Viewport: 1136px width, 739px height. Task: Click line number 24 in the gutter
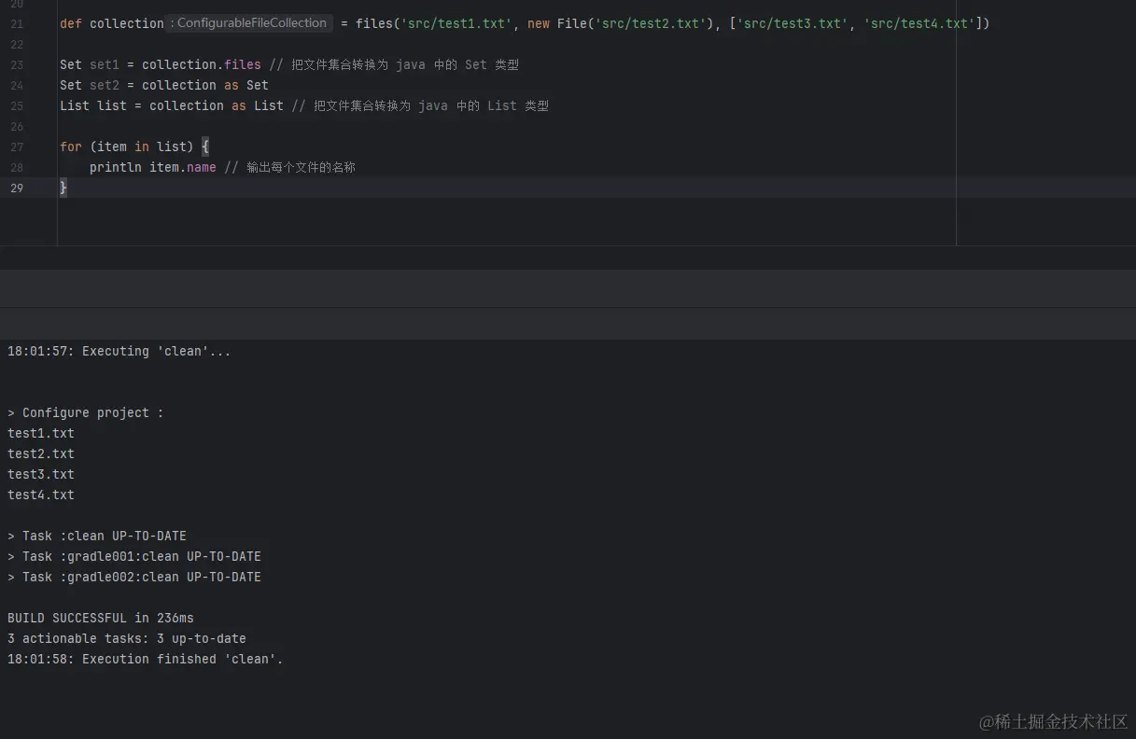pyautogui.click(x=17, y=85)
